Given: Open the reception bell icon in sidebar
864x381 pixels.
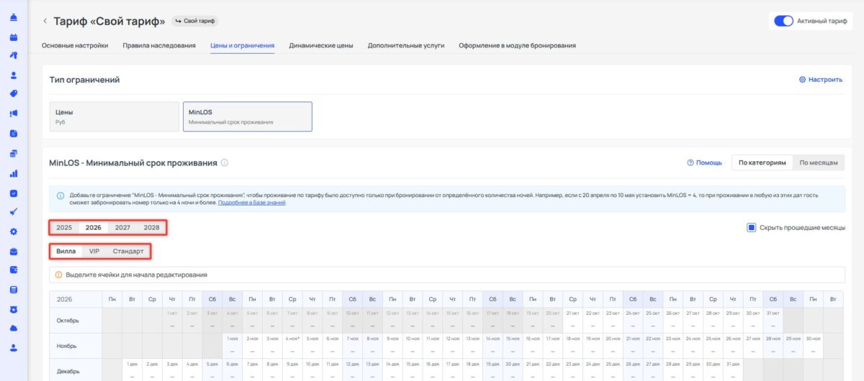Looking at the screenshot, I should pos(14,17).
